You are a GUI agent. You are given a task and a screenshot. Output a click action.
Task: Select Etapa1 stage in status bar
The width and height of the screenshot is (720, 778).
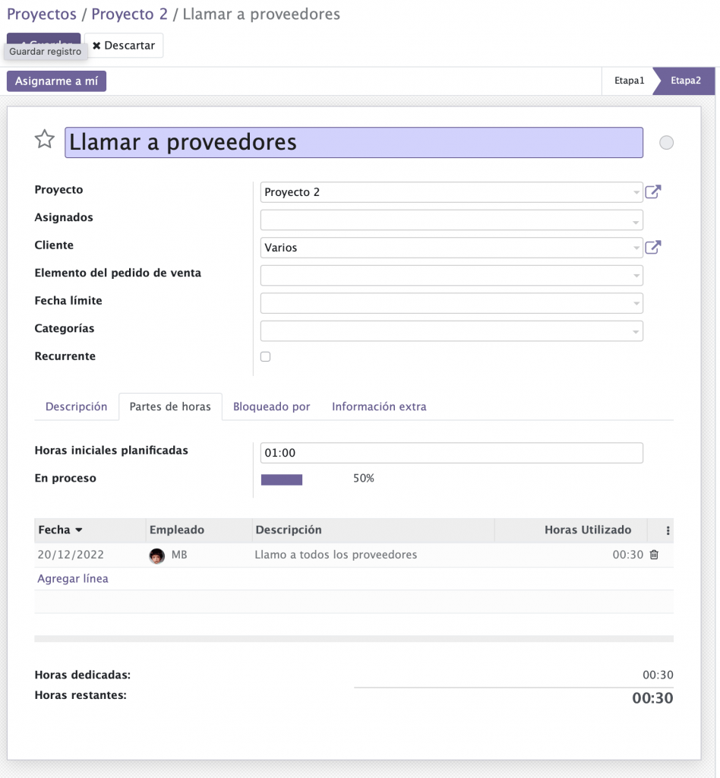tap(629, 81)
